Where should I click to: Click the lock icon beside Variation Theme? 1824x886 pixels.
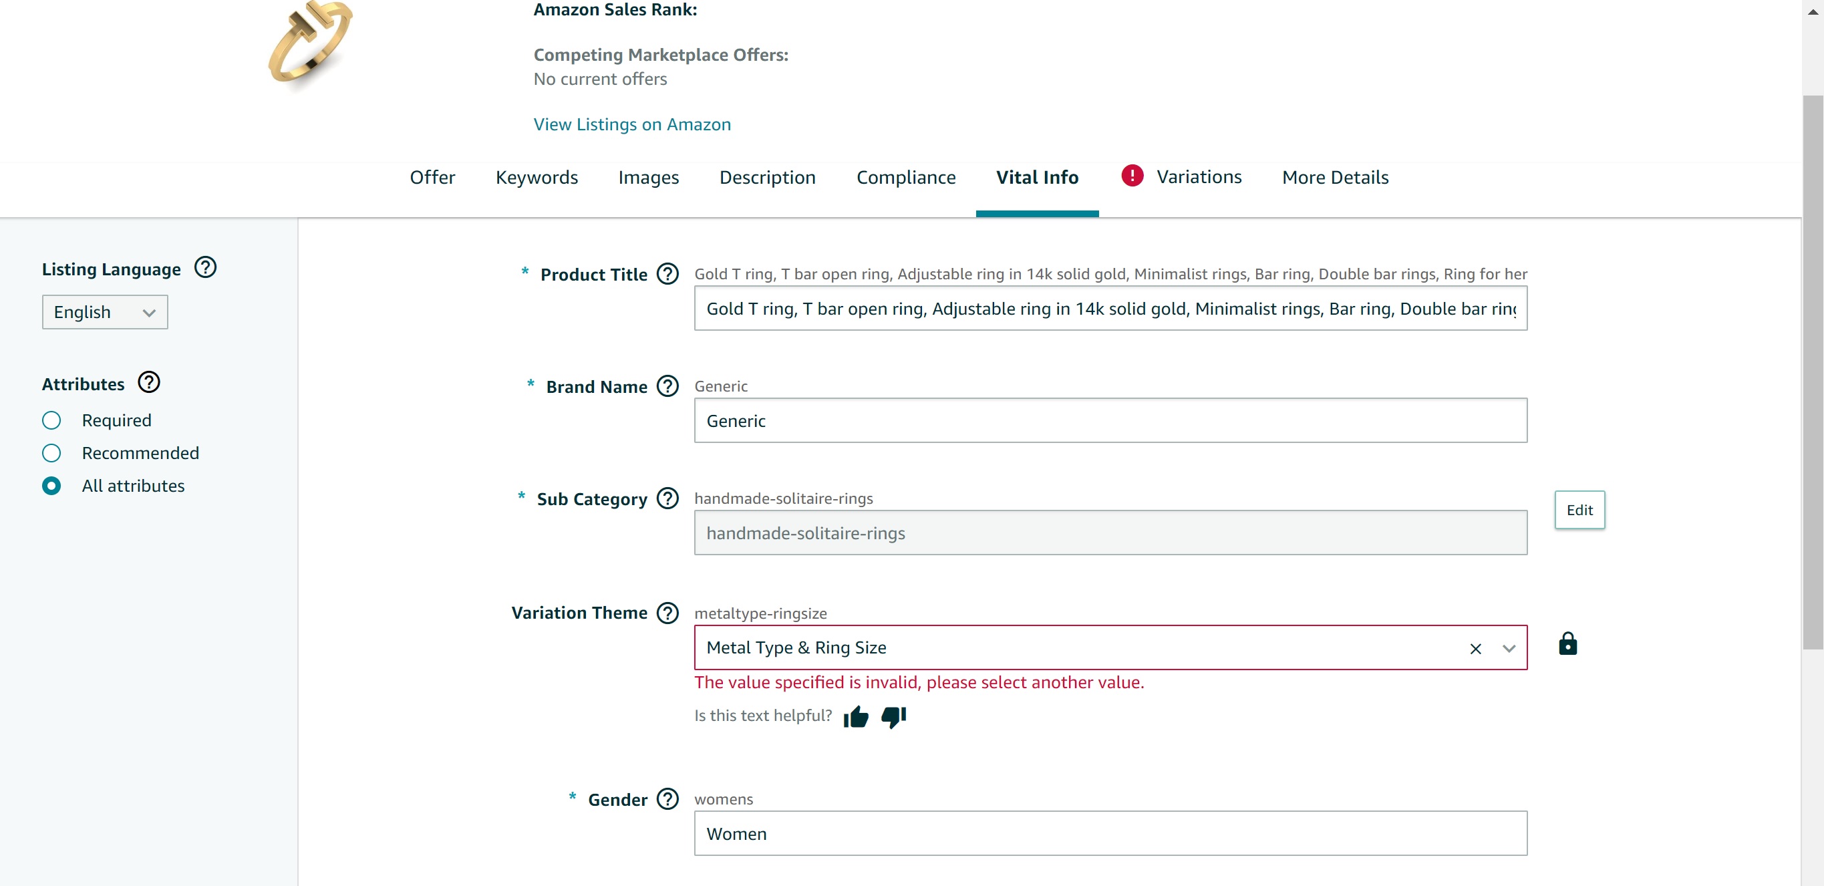tap(1567, 643)
